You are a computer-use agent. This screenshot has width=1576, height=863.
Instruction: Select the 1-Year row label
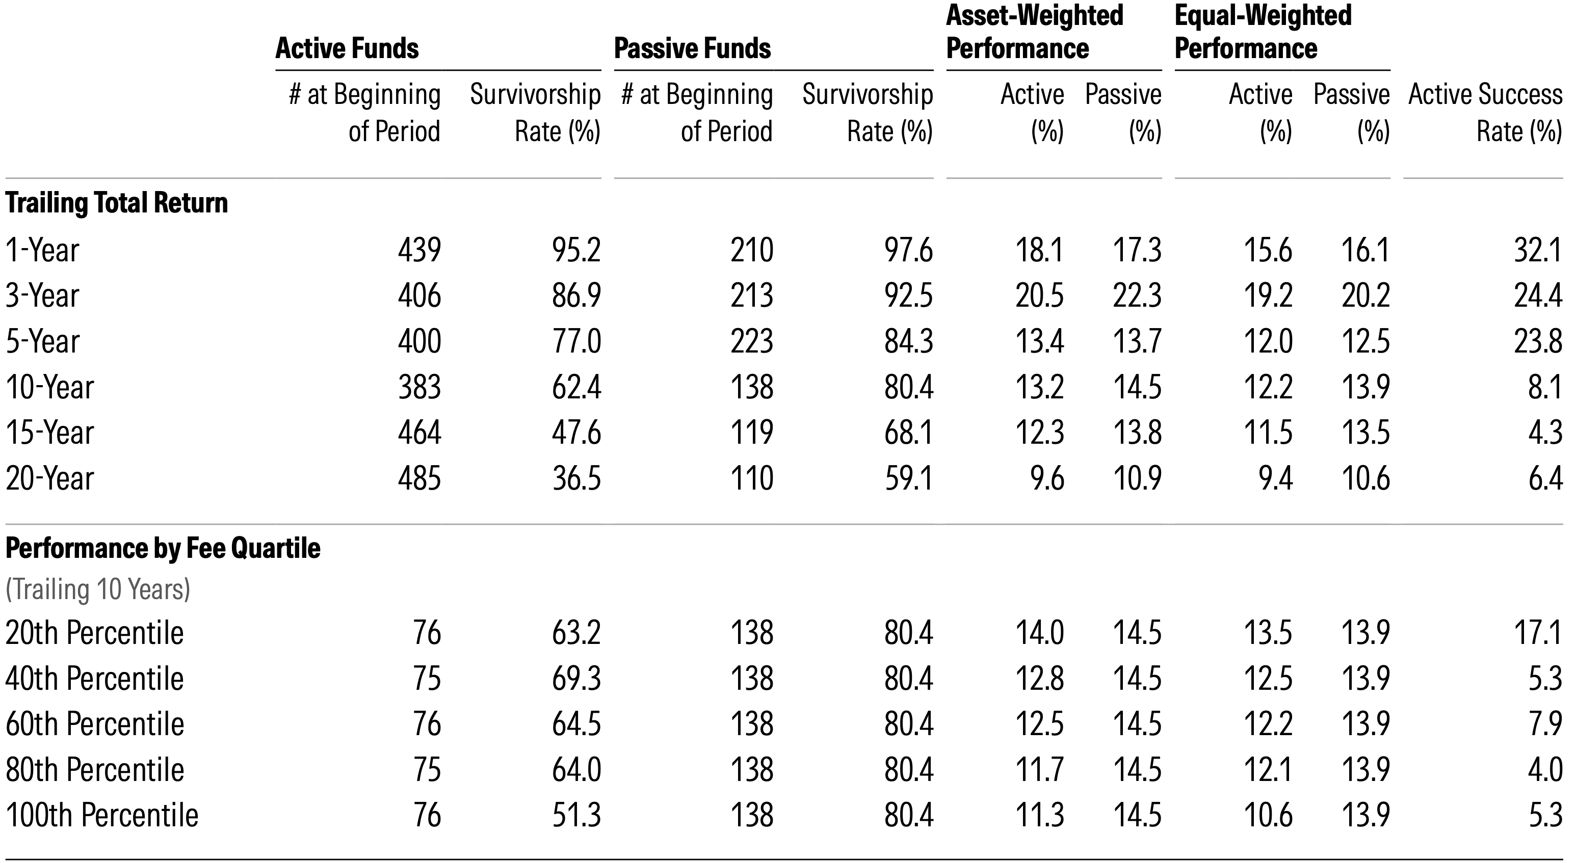pyautogui.click(x=42, y=250)
